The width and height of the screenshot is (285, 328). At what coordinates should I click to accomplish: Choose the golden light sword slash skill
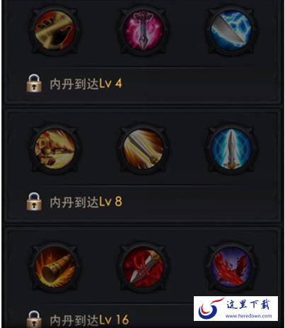[143, 149]
